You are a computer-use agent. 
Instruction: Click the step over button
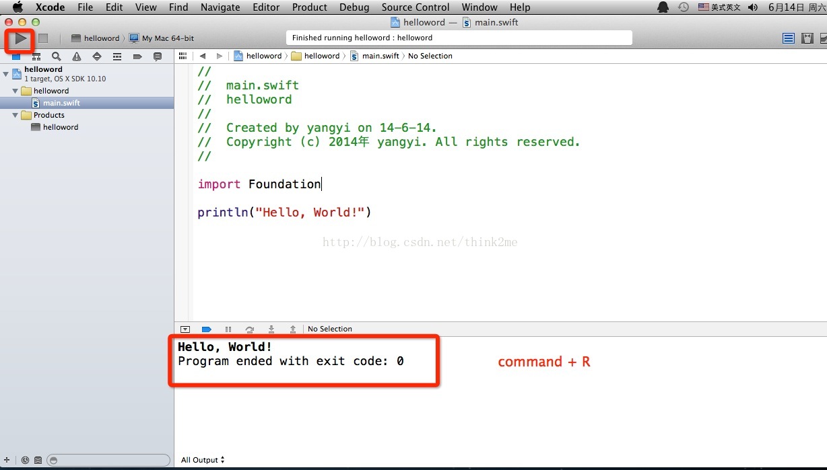tap(250, 329)
